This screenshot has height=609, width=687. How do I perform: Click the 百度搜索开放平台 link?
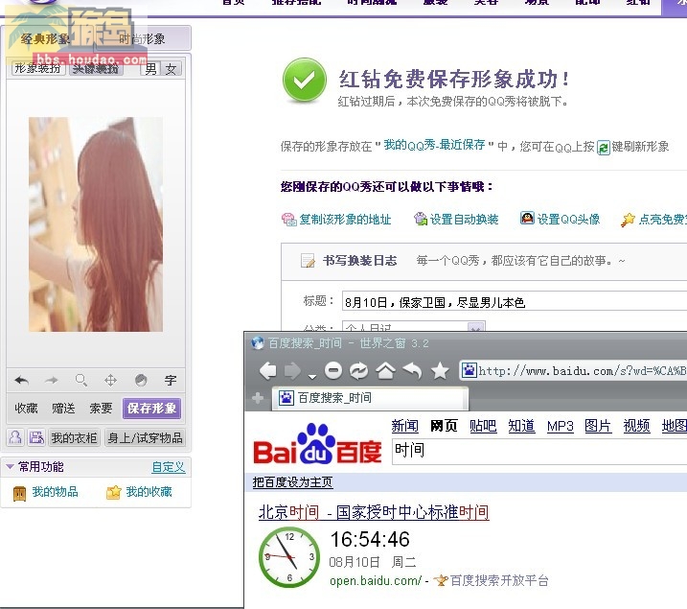click(499, 580)
